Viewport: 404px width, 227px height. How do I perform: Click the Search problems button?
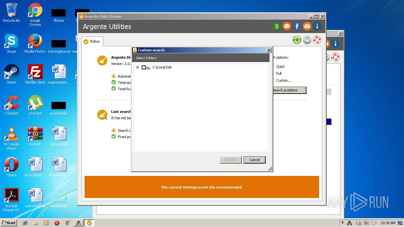point(289,90)
